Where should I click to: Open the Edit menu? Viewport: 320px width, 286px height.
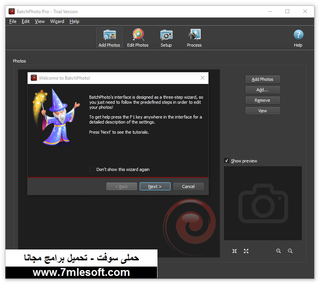(26, 21)
